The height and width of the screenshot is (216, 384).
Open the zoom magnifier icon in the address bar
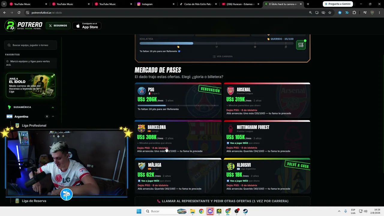pos(310,13)
